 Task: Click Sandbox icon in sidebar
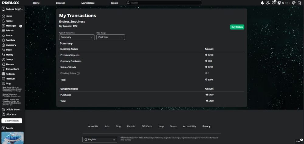[x=3, y=40]
